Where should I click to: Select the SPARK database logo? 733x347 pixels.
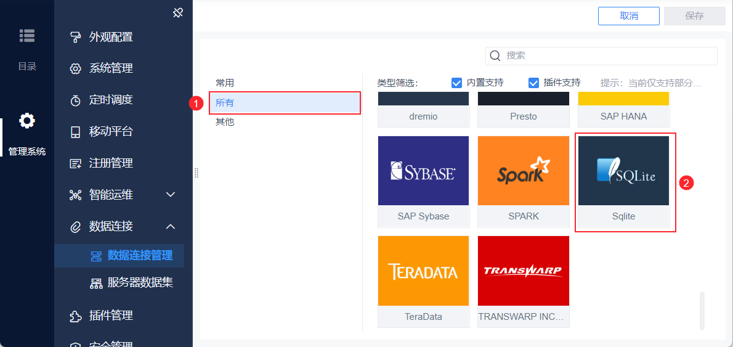(524, 171)
